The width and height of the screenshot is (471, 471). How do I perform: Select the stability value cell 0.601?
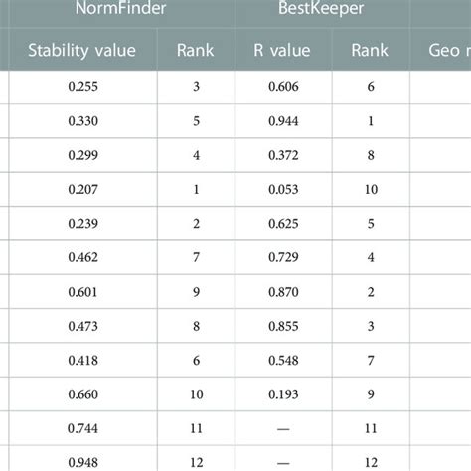(83, 292)
